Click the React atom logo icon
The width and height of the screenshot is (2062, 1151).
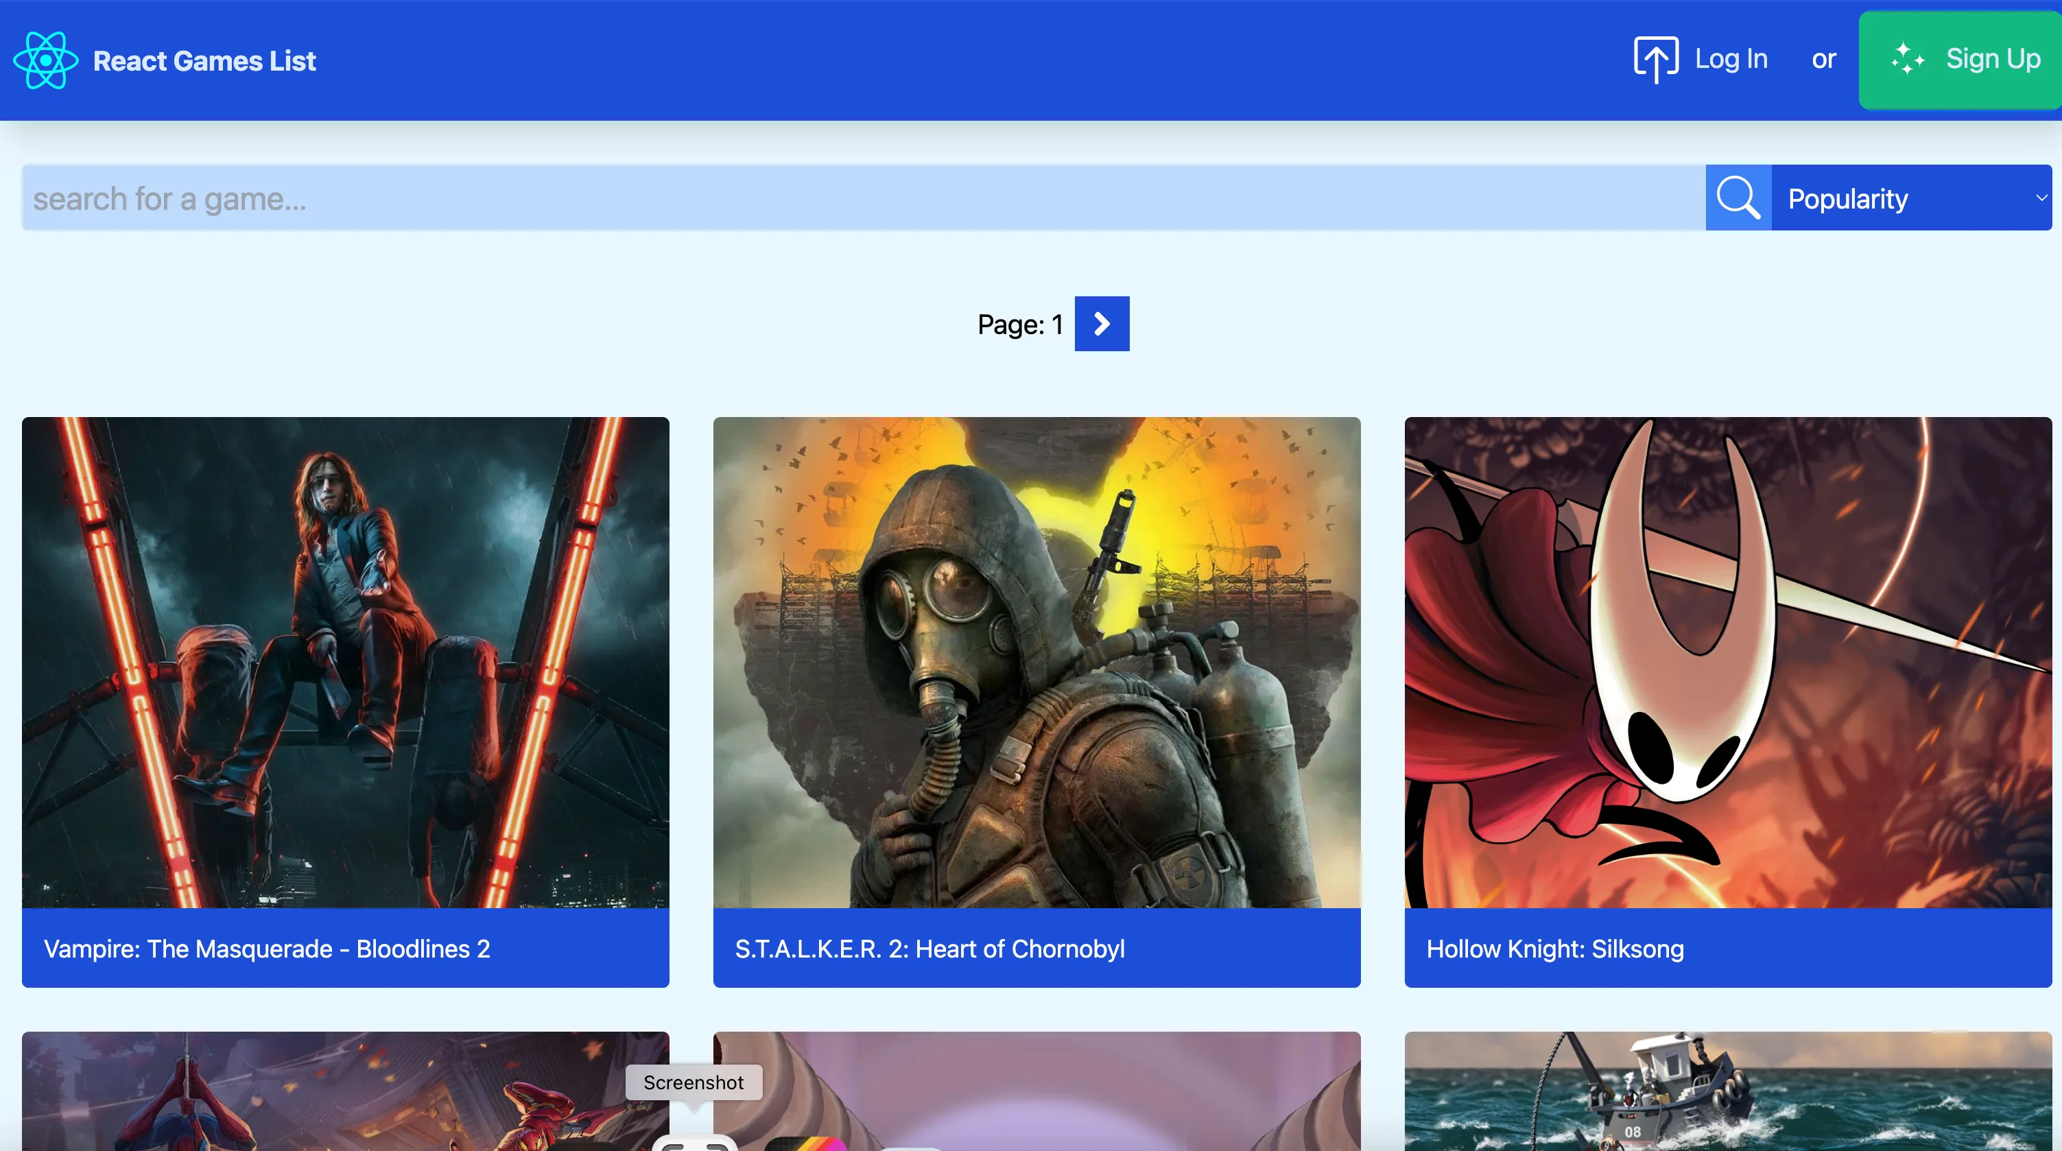click(46, 60)
